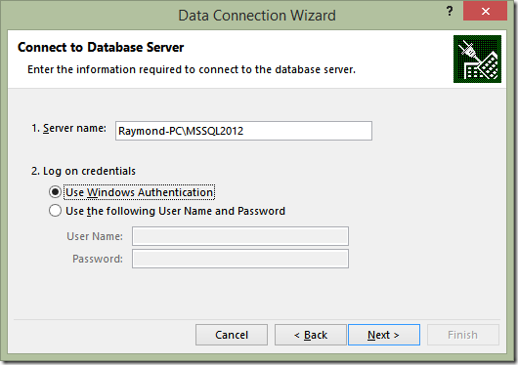Select the Use Windows Authentication radio circle
The image size is (518, 365).
[x=55, y=192]
